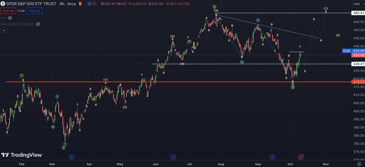The width and height of the screenshot is (365, 167).
Task: Click the October earnings lightning marker
Action: pyautogui.click(x=301, y=157)
